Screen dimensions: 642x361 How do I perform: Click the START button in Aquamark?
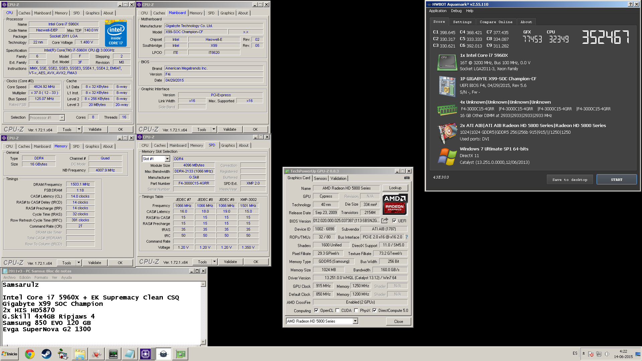pyautogui.click(x=617, y=179)
